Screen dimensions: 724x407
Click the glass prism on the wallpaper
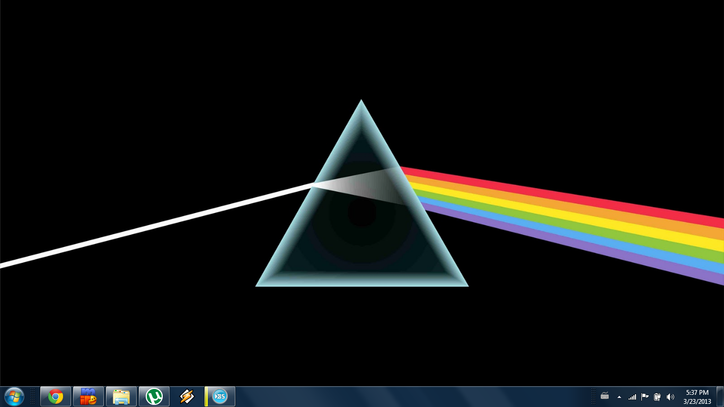click(362, 233)
